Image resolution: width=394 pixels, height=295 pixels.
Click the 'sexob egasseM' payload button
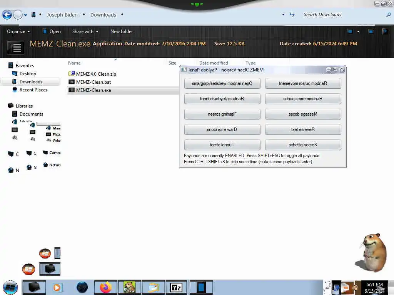click(303, 114)
